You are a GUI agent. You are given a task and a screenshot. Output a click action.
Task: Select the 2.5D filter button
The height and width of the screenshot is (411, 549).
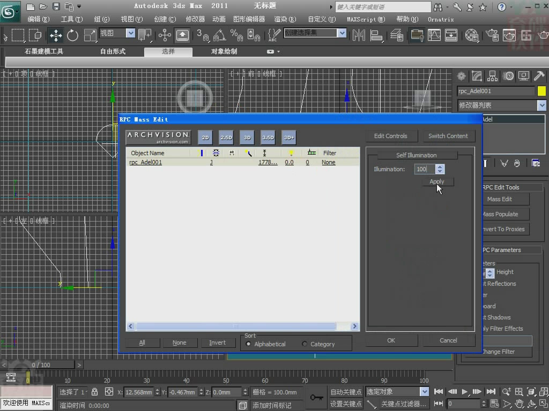point(226,138)
